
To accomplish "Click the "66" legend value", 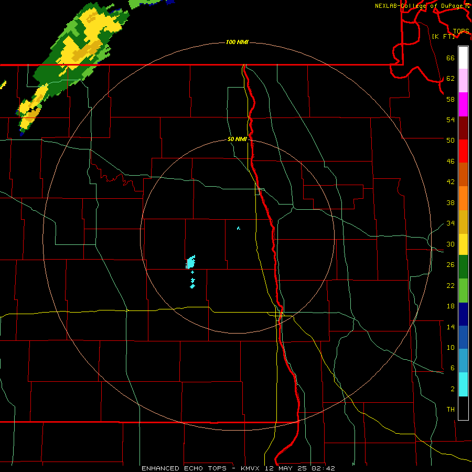I will (x=450, y=58).
